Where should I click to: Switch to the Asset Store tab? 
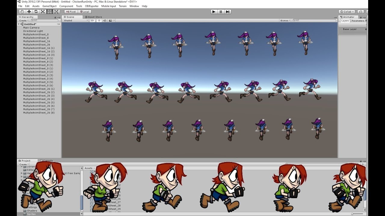tap(94, 17)
